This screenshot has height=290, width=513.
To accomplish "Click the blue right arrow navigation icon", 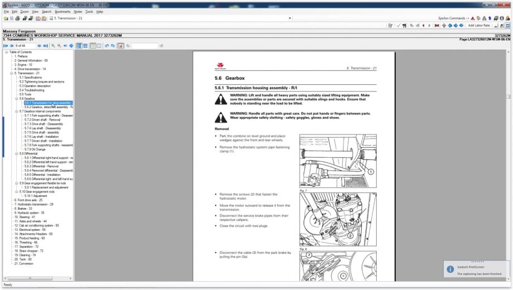I will (x=456, y=26).
